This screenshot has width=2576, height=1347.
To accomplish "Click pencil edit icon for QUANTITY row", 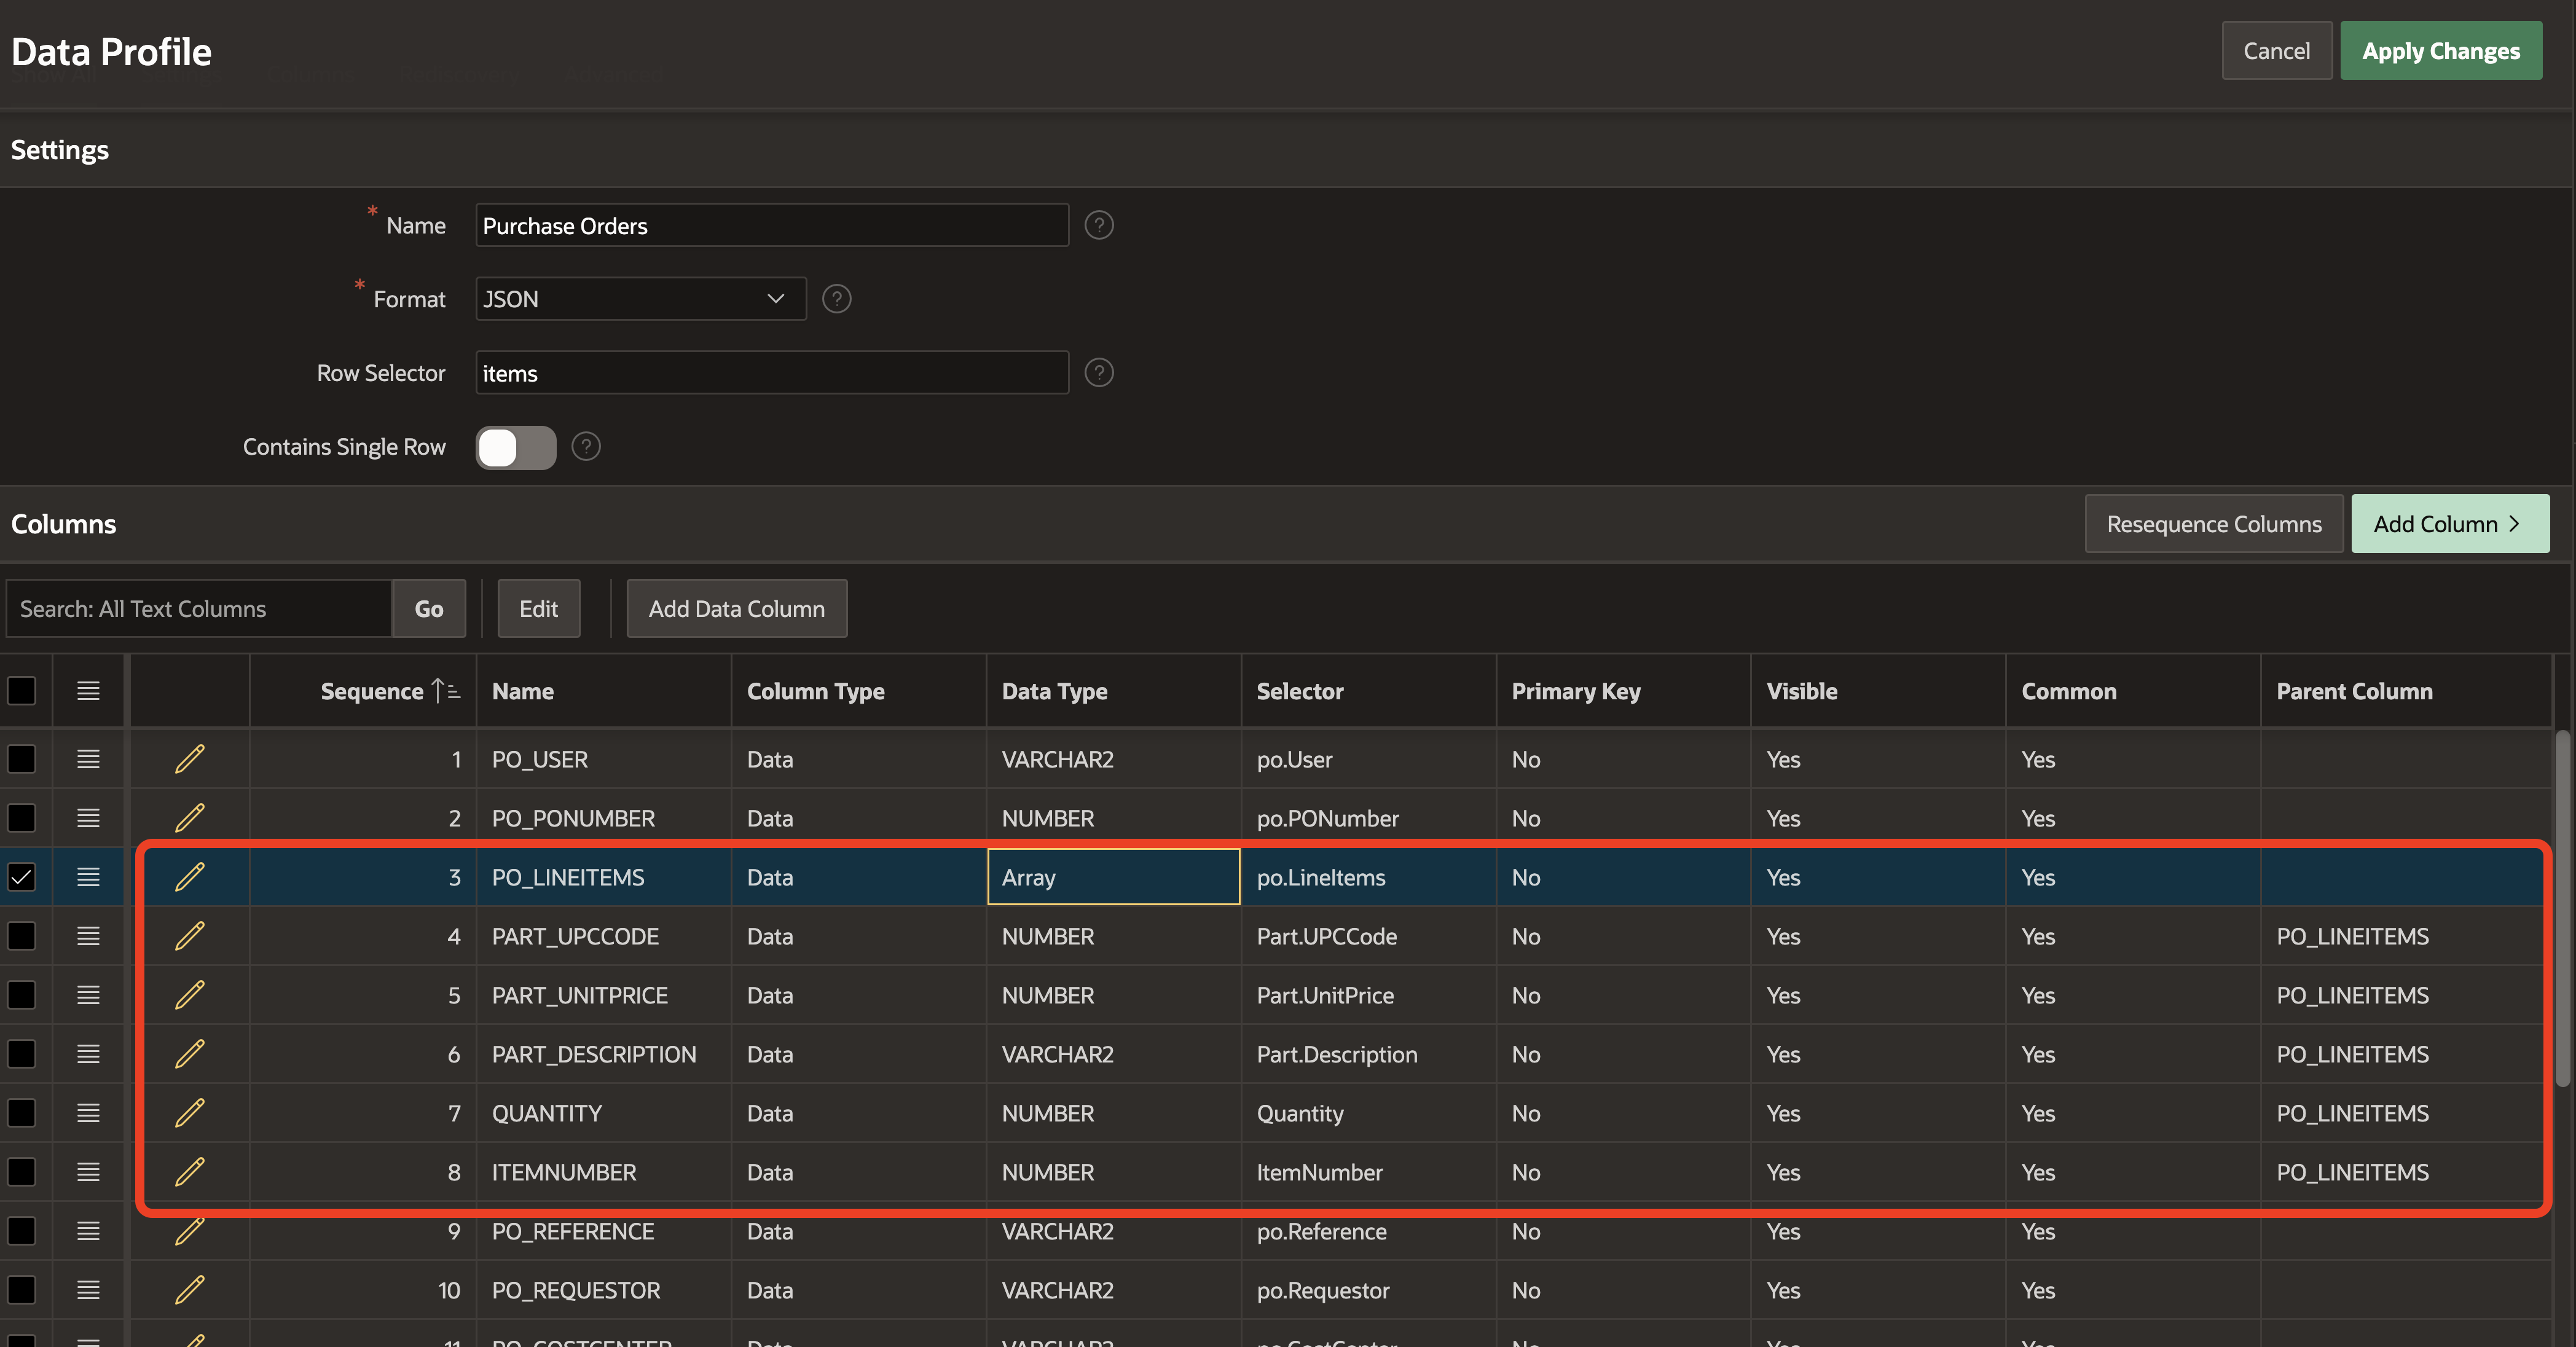I will coord(189,1113).
